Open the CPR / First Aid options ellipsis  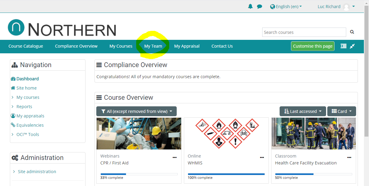175,157
